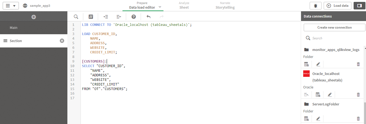Switch to the Analyze Sheet tab
366x124 pixels.
184,5
